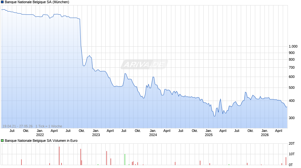Screen dimensions: 301x168
Task: Click the price peak near January 2024
Action: (x=153, y=77)
